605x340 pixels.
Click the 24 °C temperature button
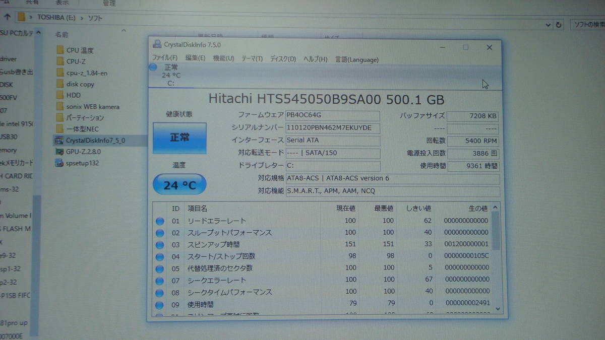pyautogui.click(x=179, y=185)
